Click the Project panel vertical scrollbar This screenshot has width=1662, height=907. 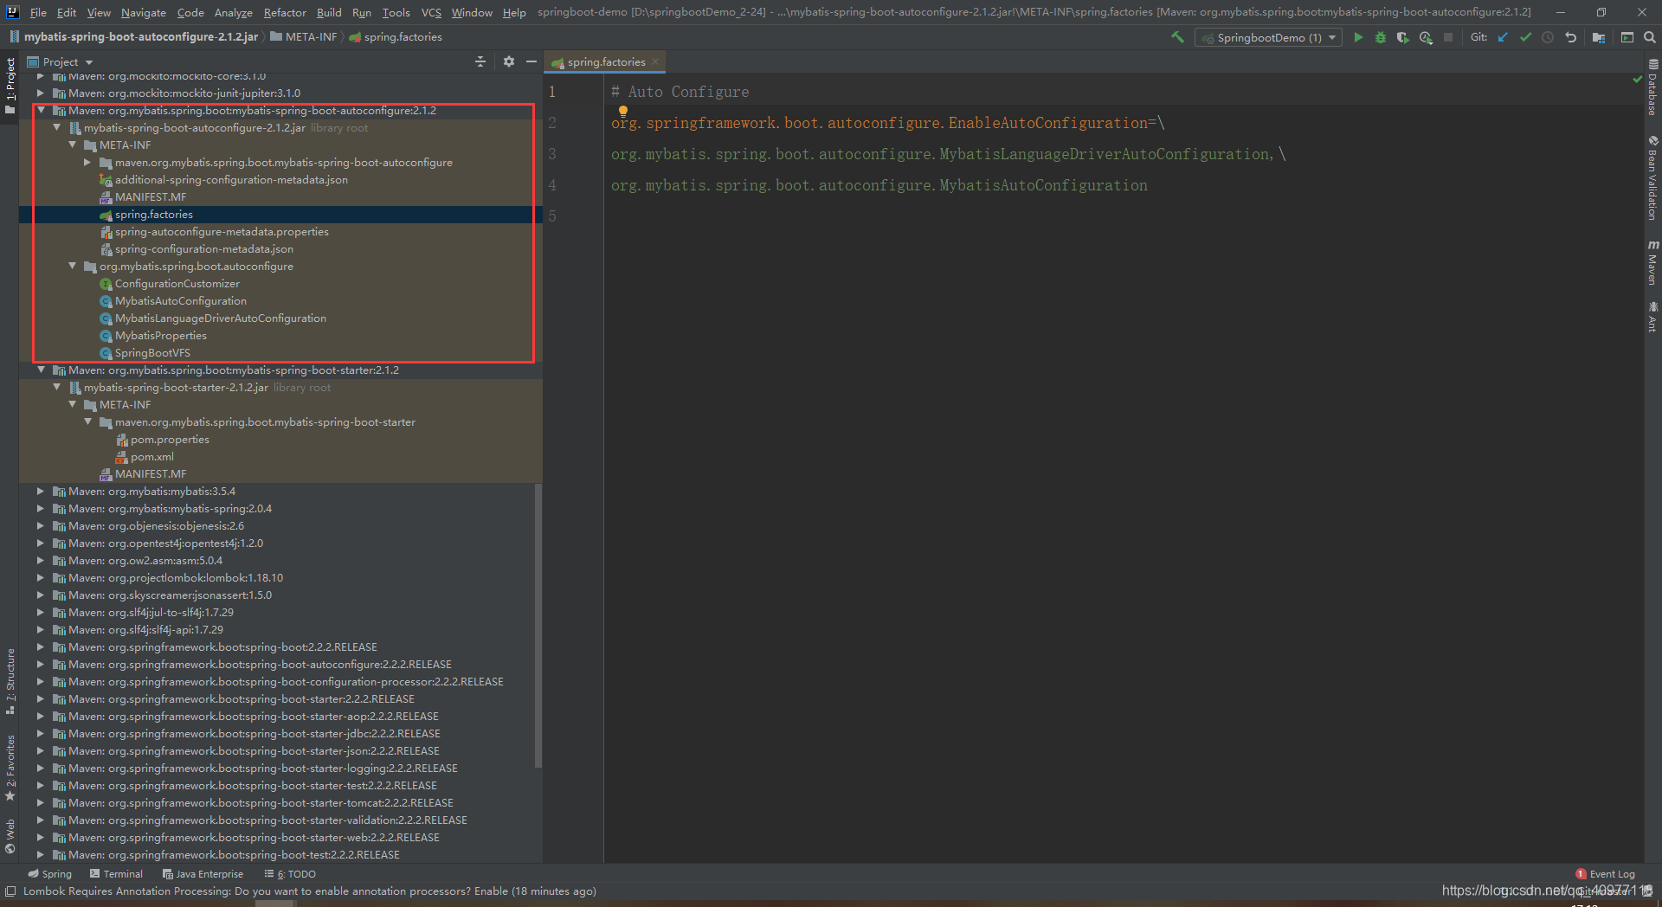[538, 625]
